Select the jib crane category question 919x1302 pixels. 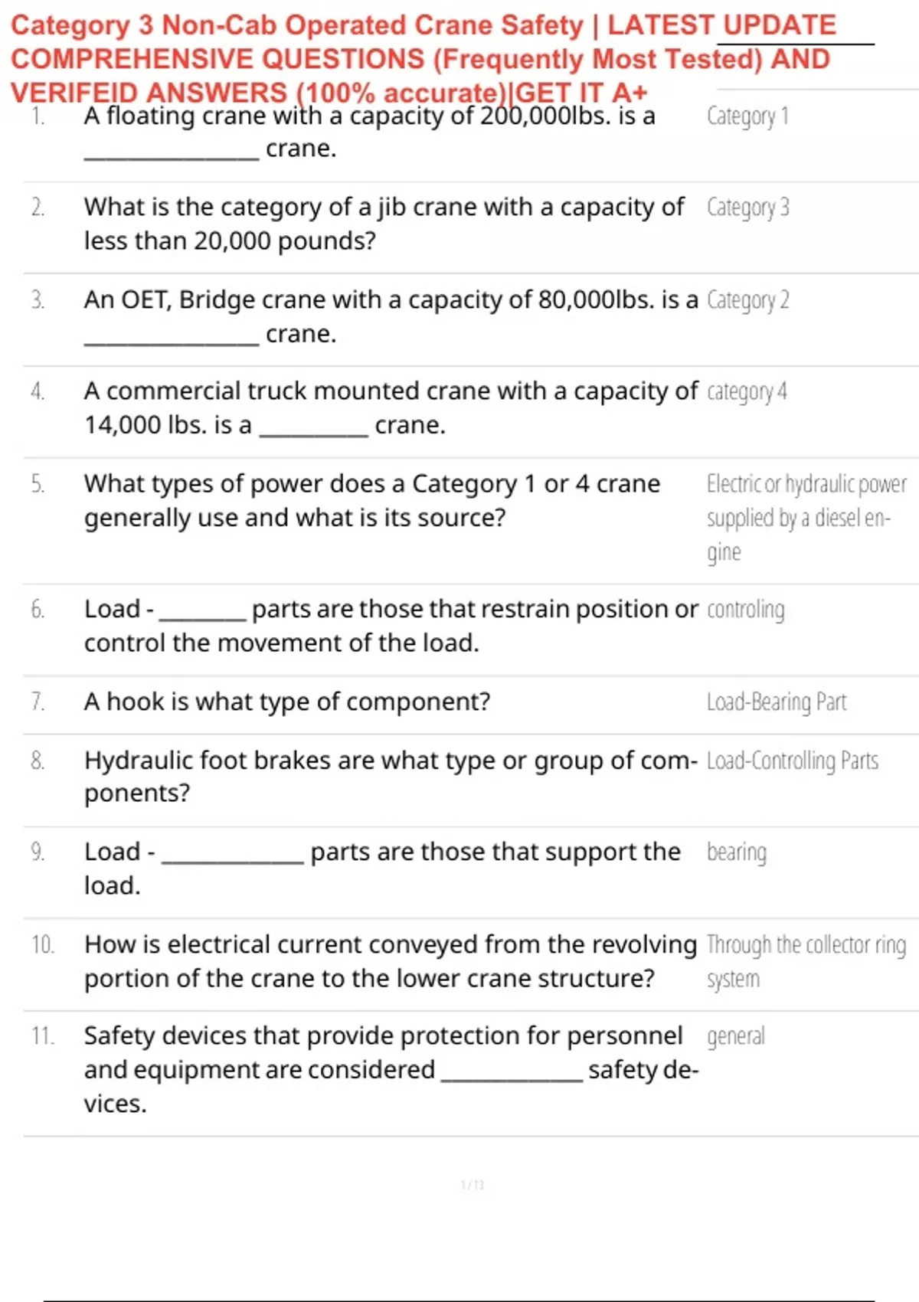pos(384,224)
